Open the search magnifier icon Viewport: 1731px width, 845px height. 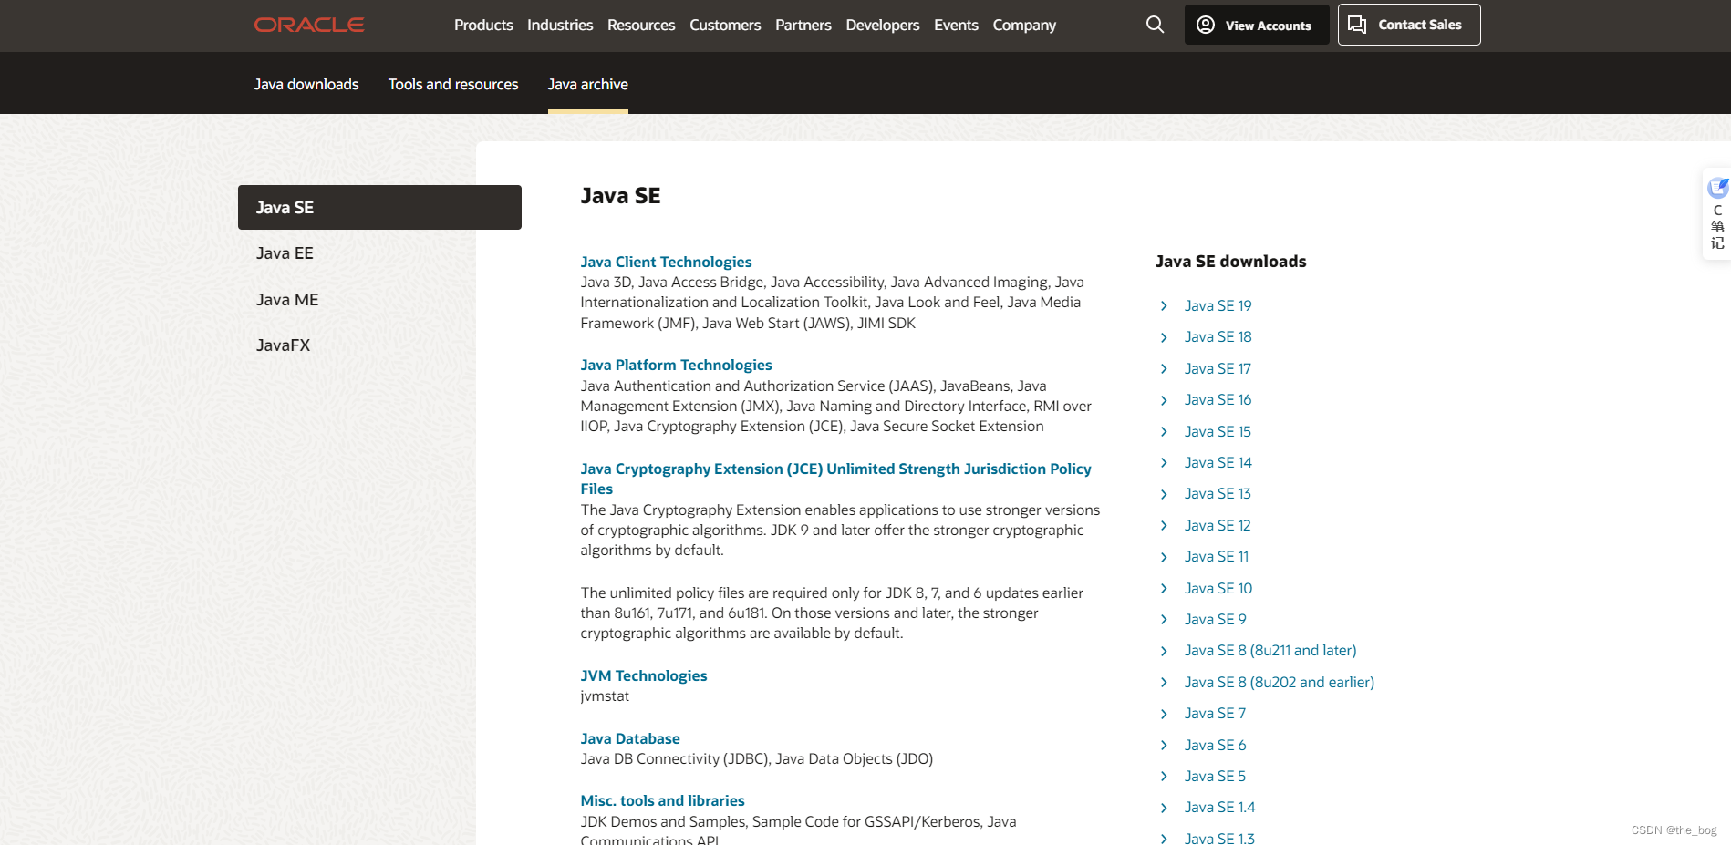[x=1155, y=25]
